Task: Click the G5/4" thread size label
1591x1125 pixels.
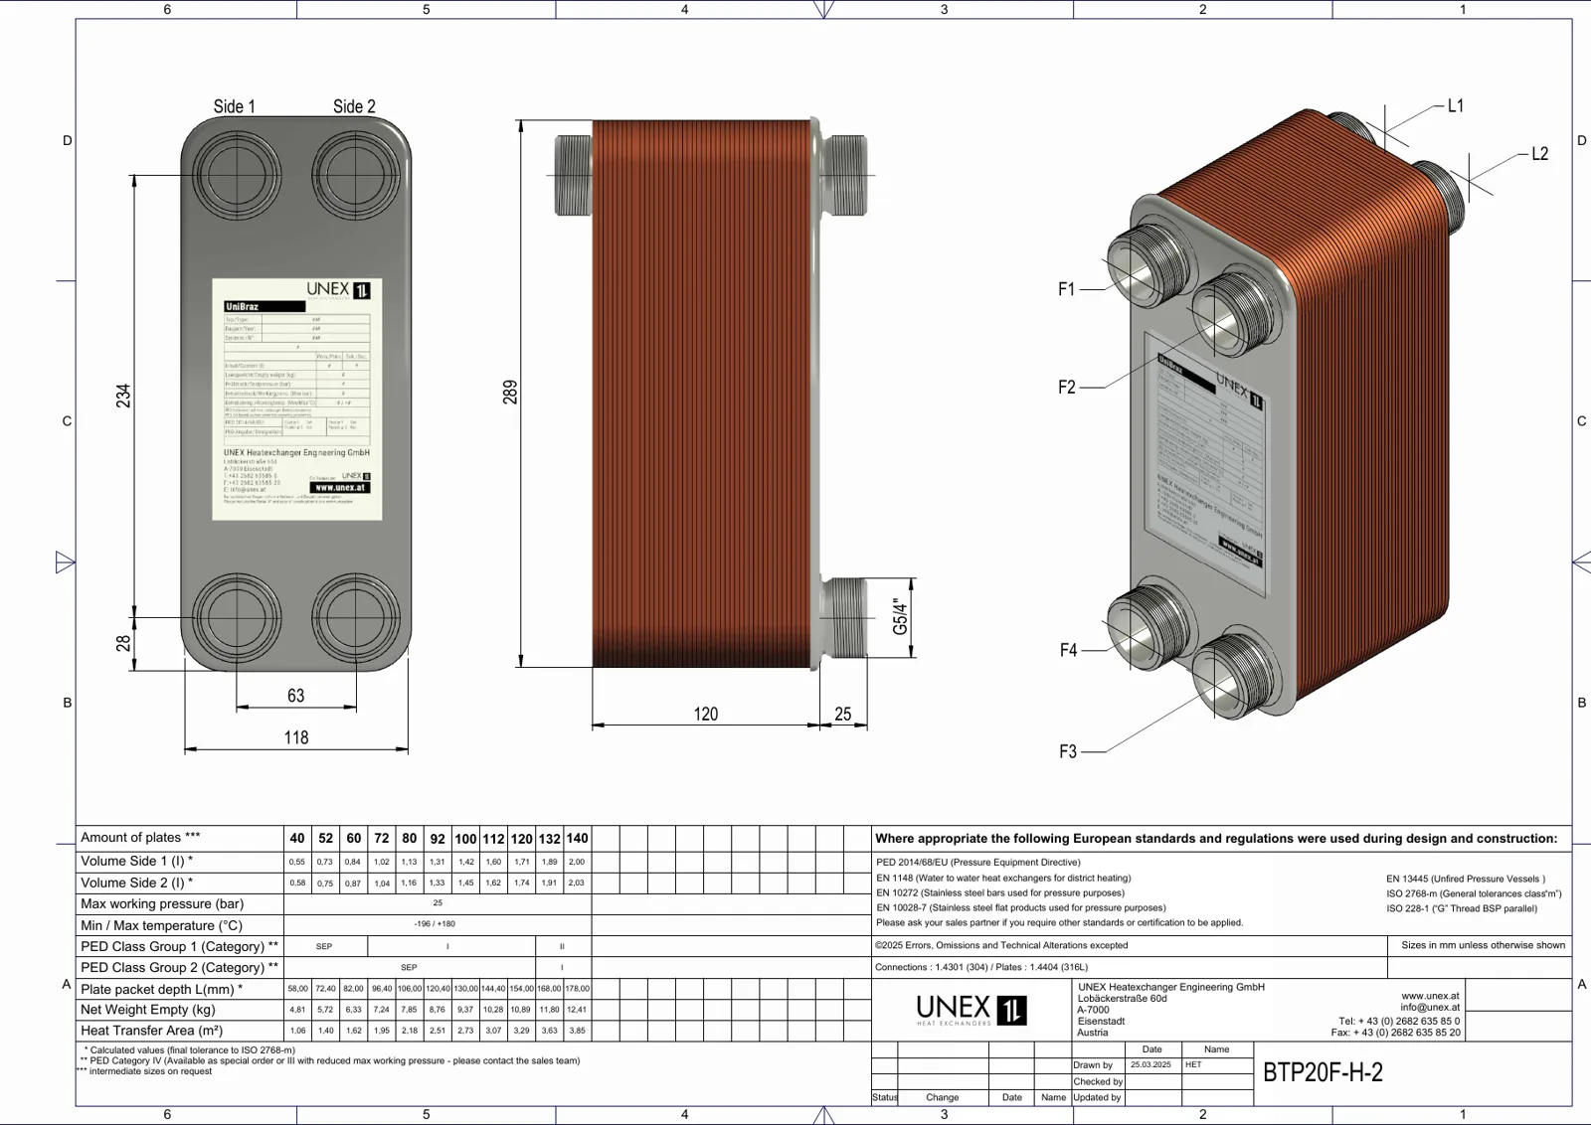Action: [x=901, y=616]
